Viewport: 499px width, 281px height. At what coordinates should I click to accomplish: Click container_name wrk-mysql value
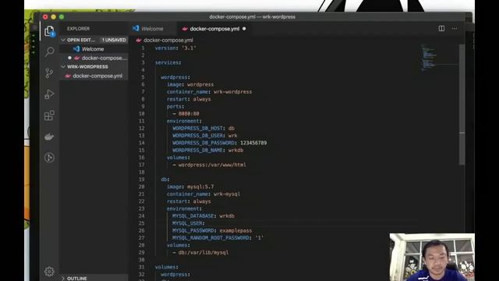(x=227, y=194)
